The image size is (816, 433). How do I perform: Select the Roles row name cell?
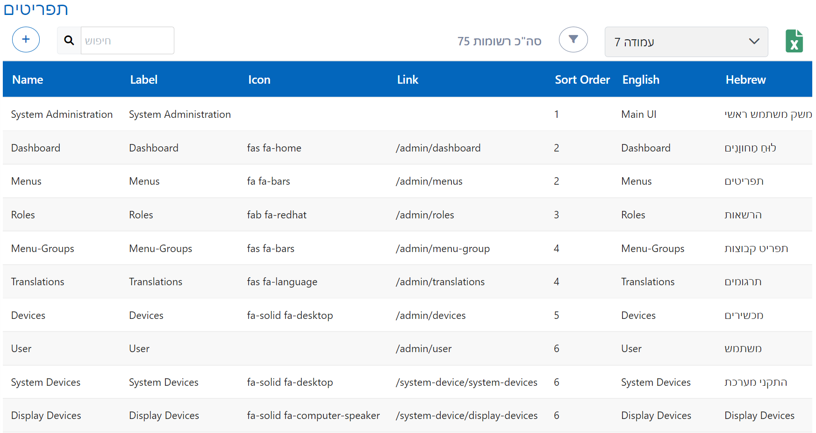pos(23,215)
